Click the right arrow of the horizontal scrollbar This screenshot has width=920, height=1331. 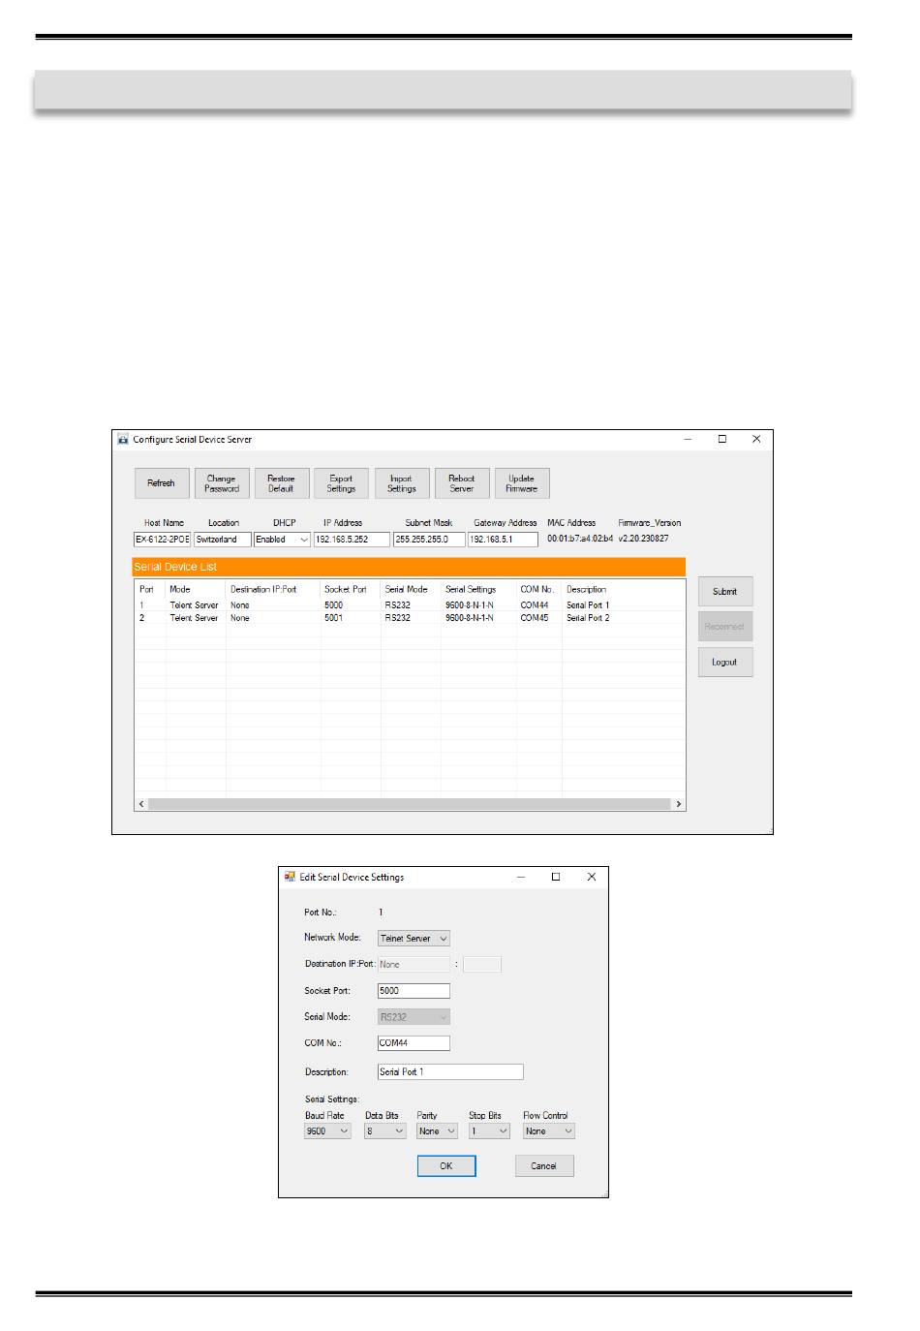(679, 804)
